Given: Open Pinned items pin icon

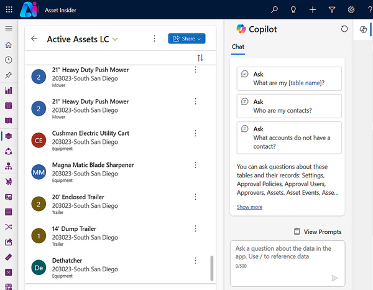Looking at the screenshot, I should pos(9,75).
